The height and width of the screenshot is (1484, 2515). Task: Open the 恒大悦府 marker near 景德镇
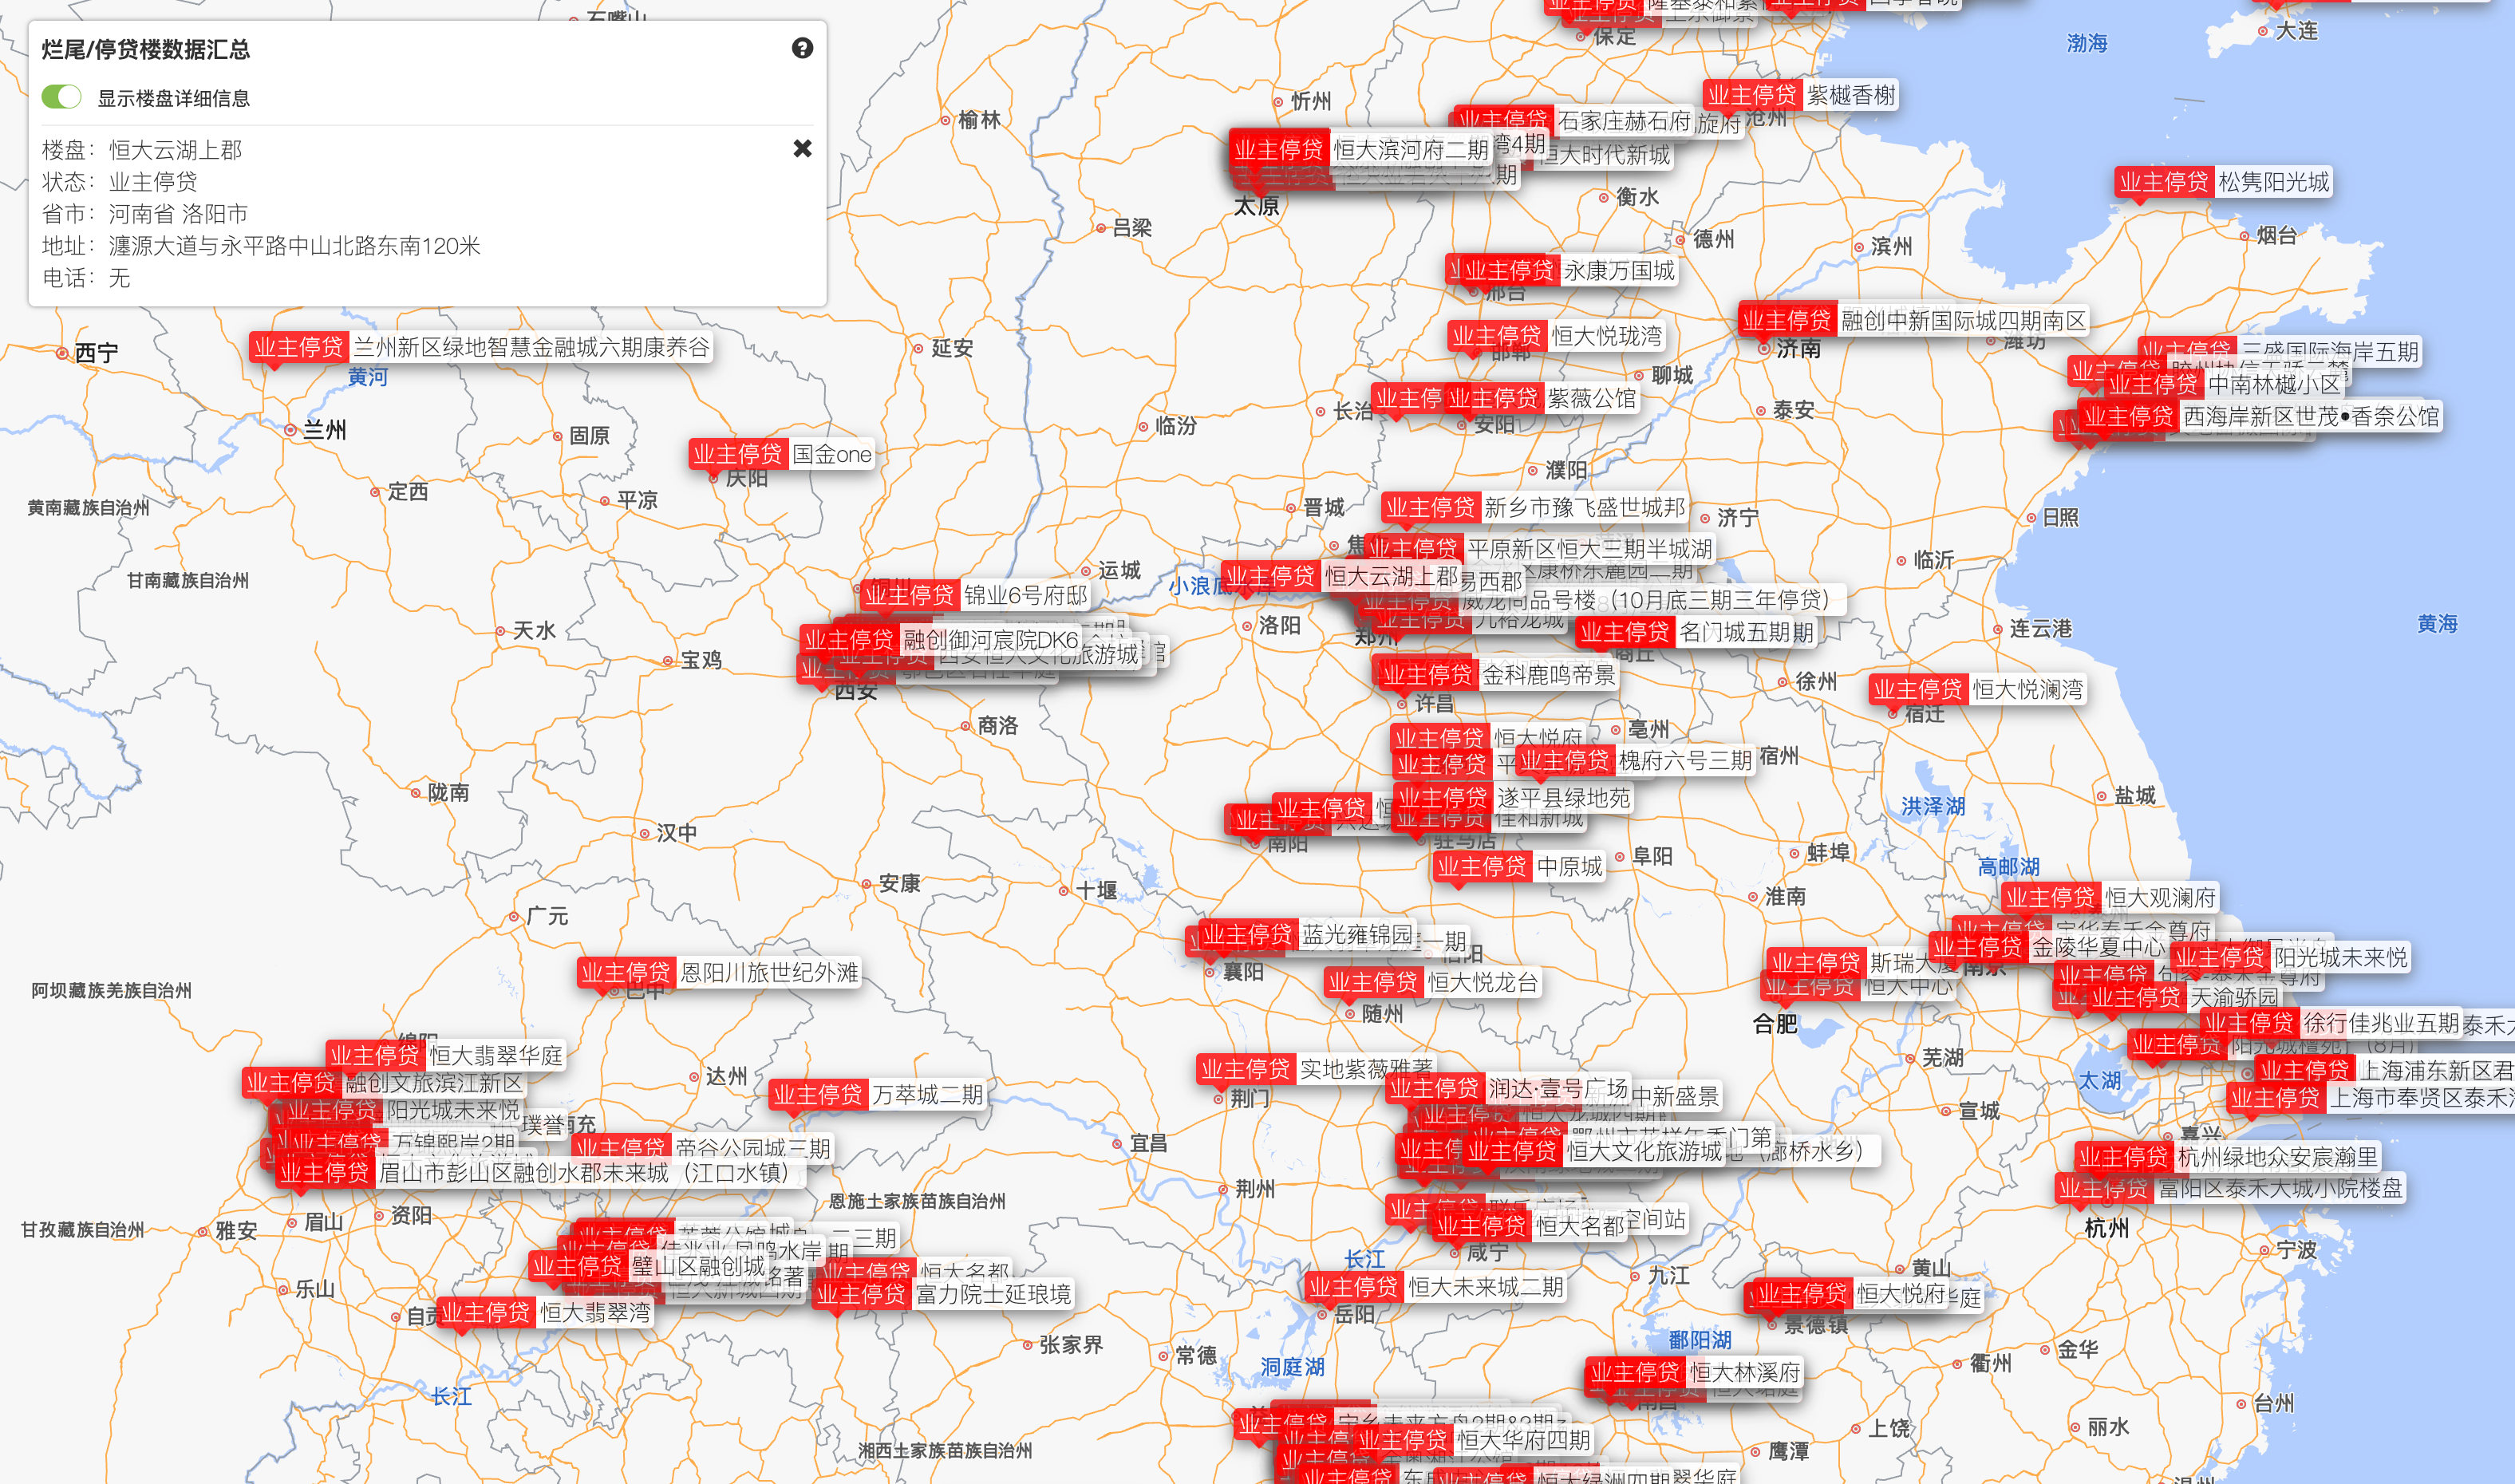pyautogui.click(x=1852, y=1294)
